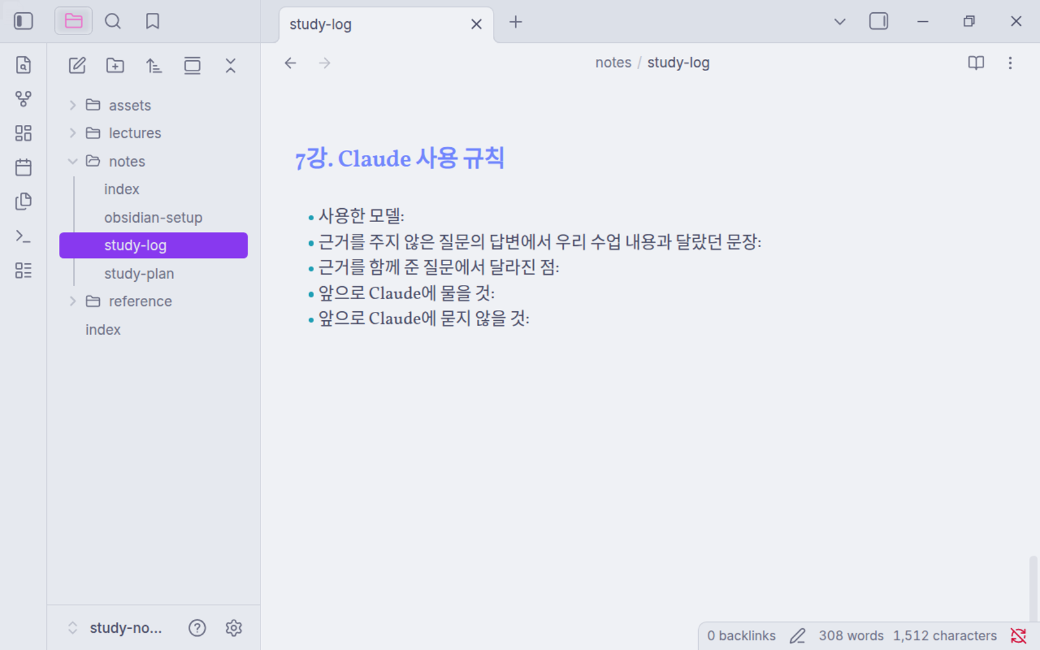Open the help icon
Screen dimensions: 1040x650
click(197, 628)
